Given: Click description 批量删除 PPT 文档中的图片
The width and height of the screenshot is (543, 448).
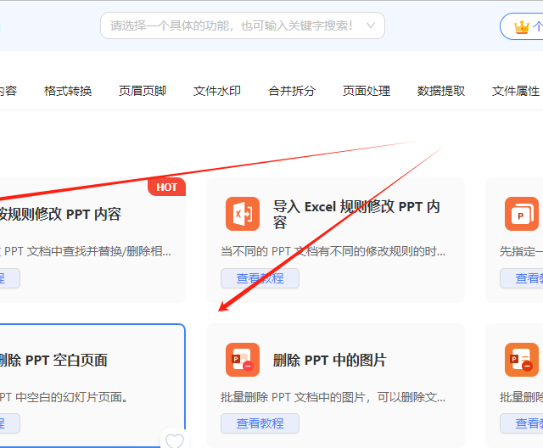Looking at the screenshot, I should (x=333, y=397).
